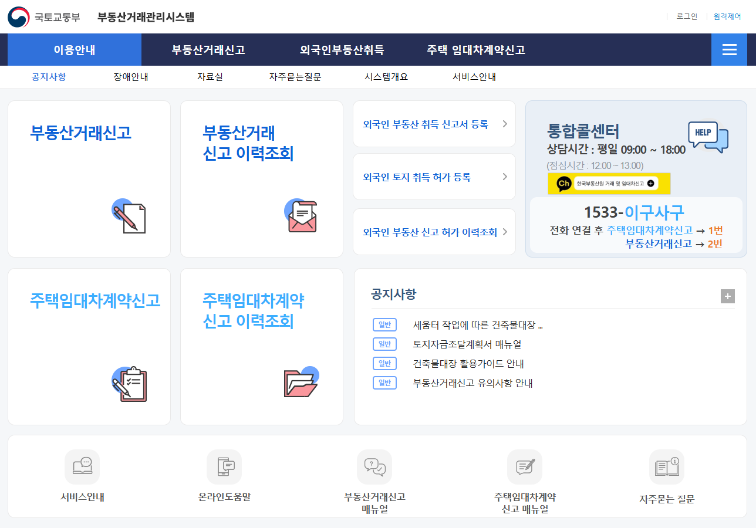Open the 주택임대차계약 신고 매뉴얼 icon

(525, 467)
